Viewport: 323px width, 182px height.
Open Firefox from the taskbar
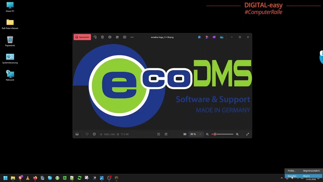point(35,178)
